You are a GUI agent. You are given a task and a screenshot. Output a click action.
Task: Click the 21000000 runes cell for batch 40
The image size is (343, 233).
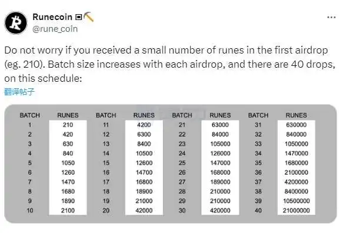click(x=296, y=211)
